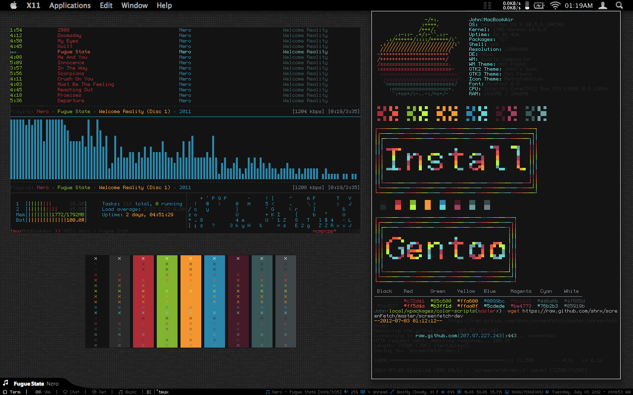The height and width of the screenshot is (395, 633).
Task: Switch to the Music workspace tab
Action: 128,392
